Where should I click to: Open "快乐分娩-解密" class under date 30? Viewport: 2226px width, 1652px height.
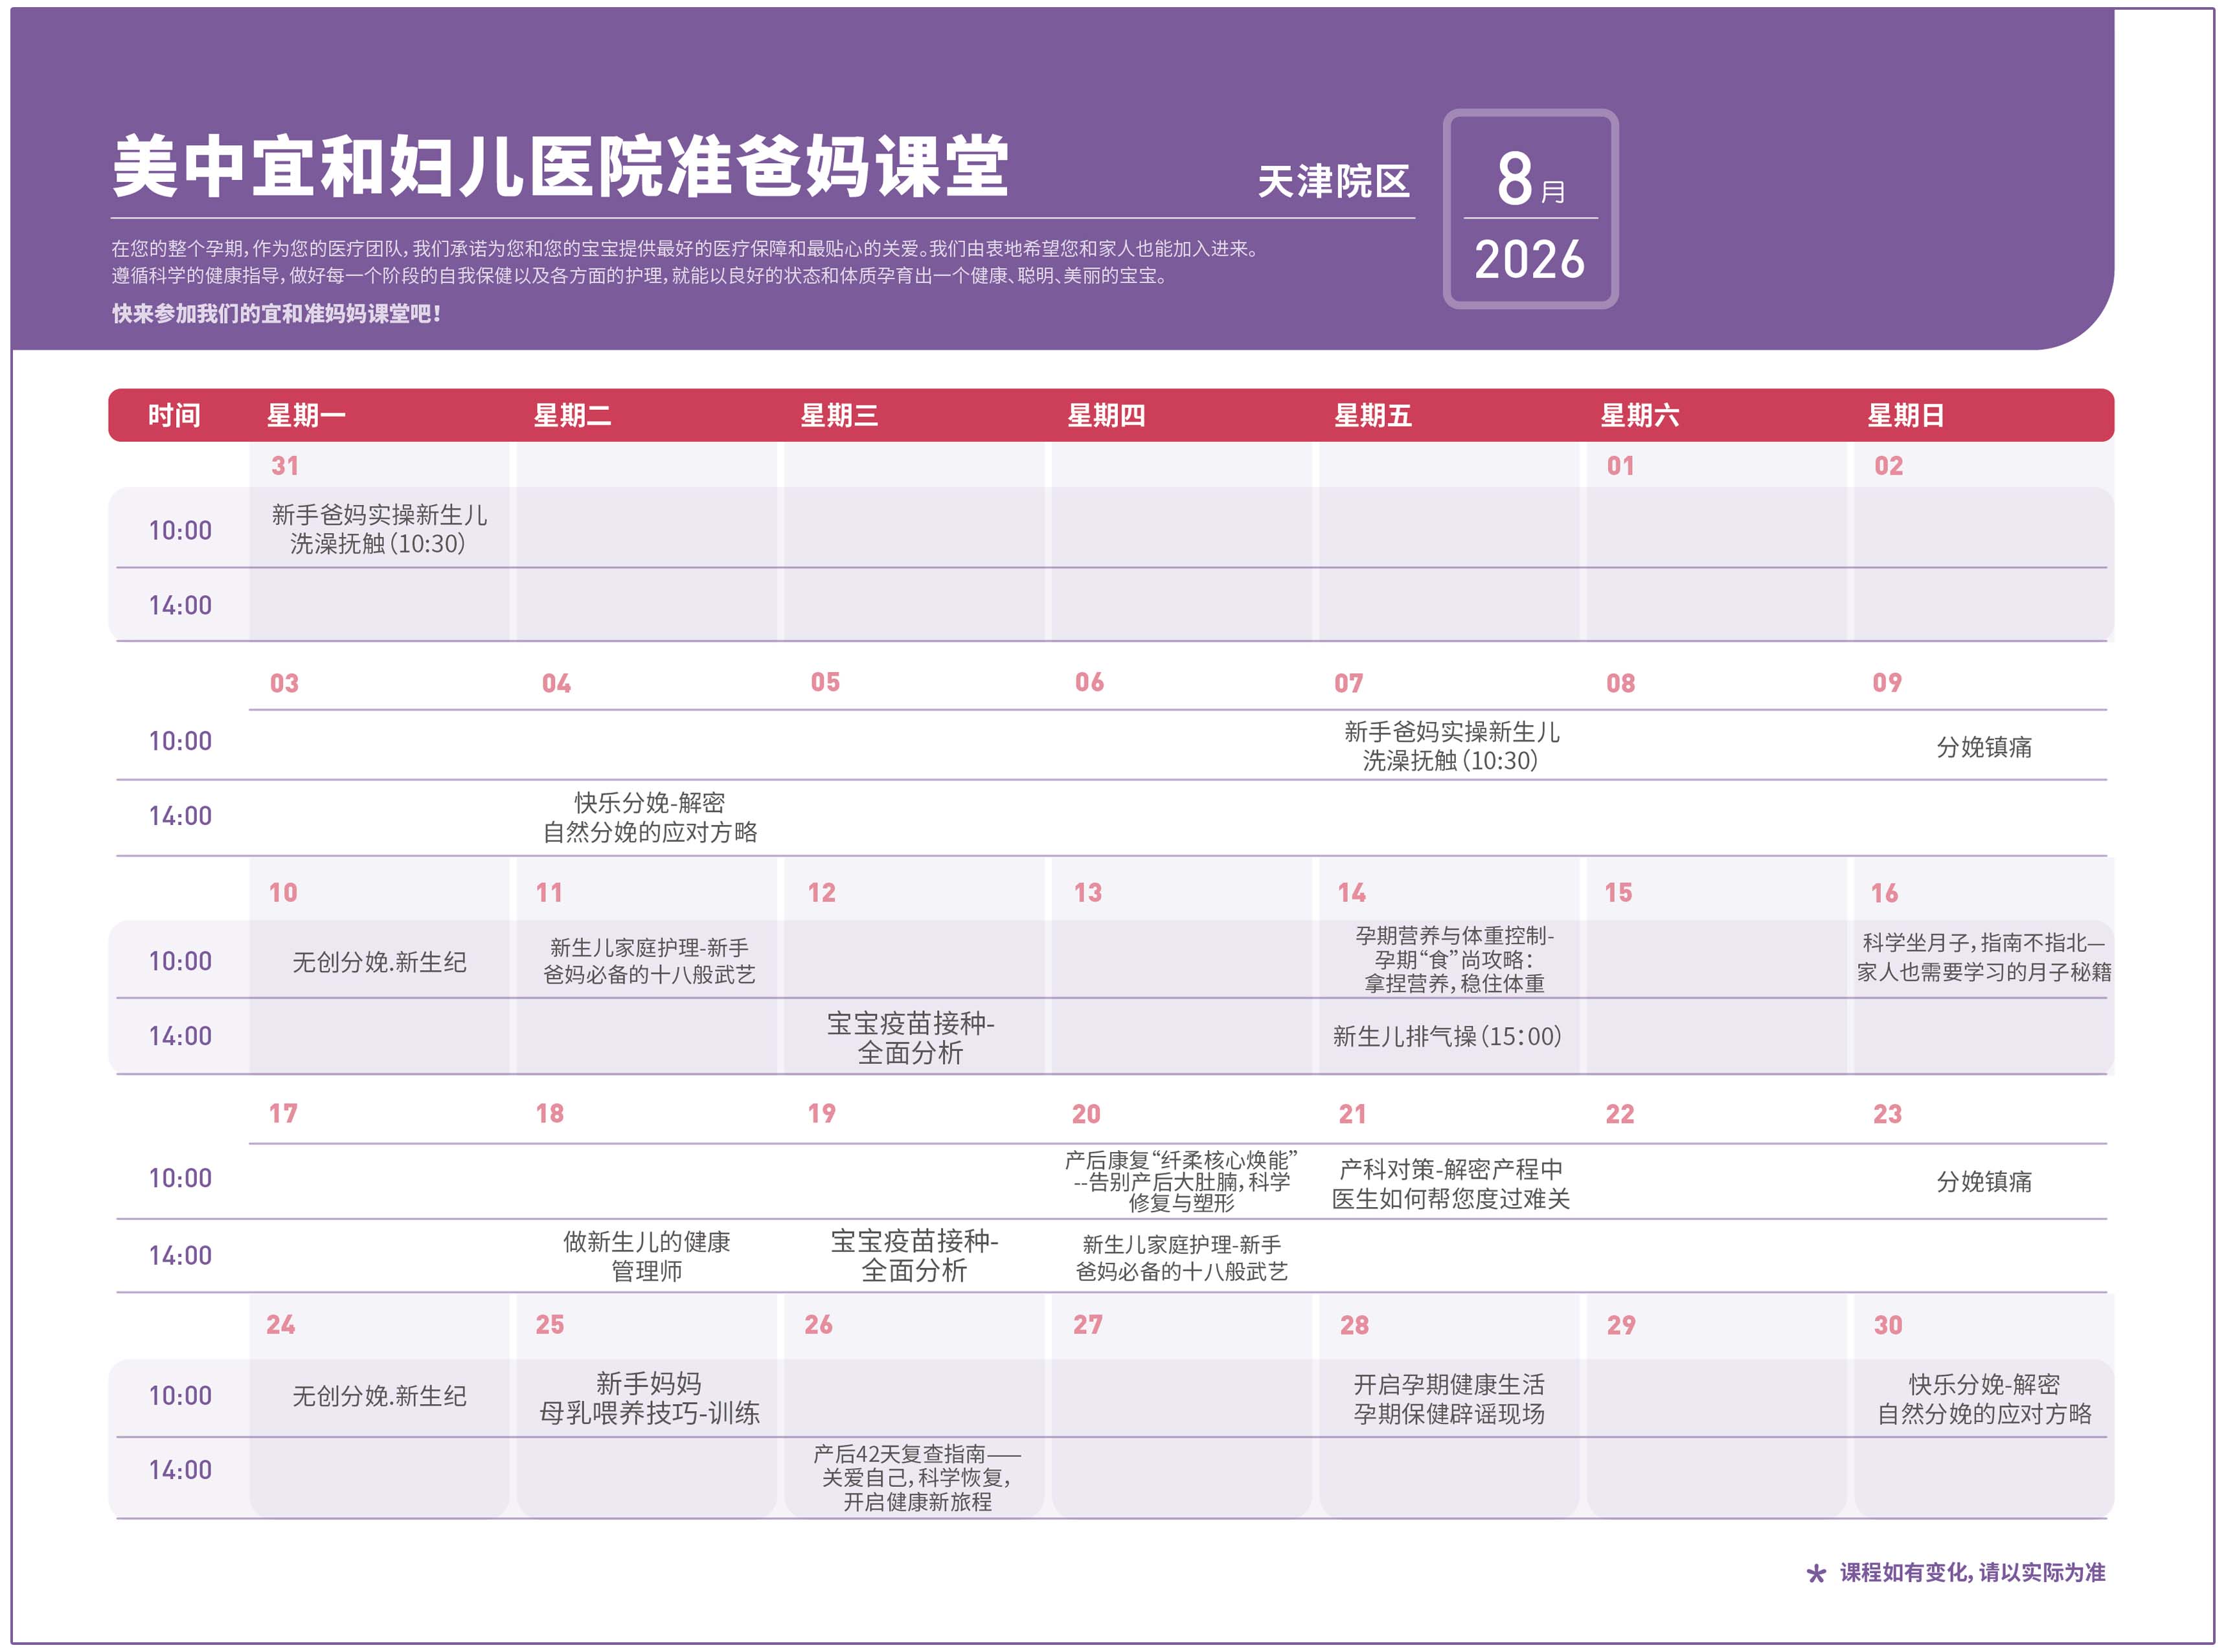1984,1399
